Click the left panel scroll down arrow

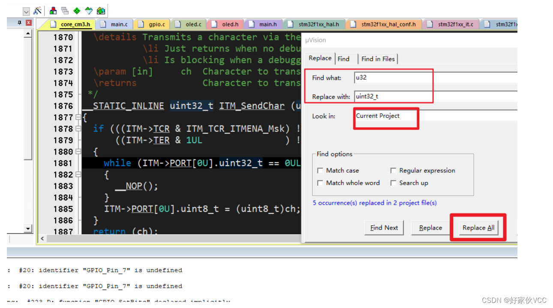[28, 229]
